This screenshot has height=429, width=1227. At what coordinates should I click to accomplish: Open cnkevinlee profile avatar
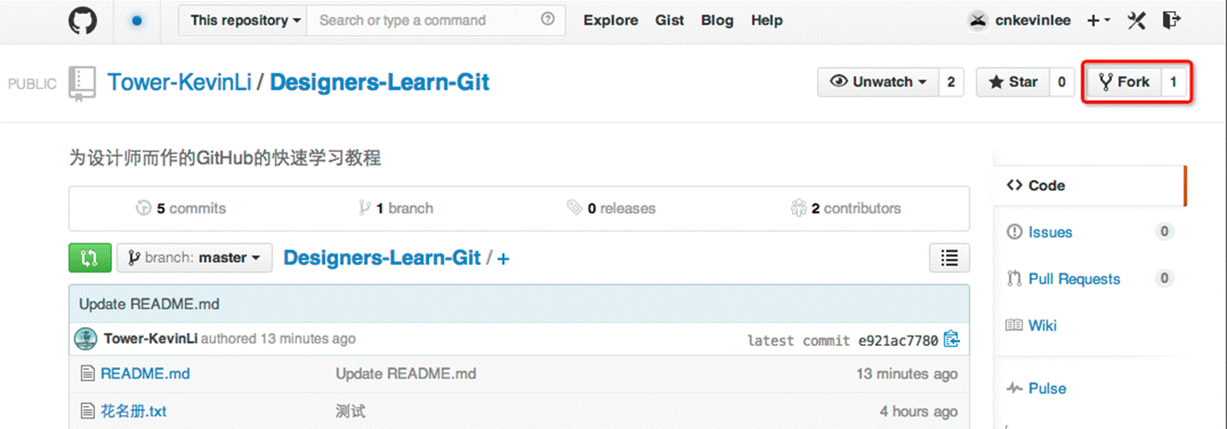point(978,21)
